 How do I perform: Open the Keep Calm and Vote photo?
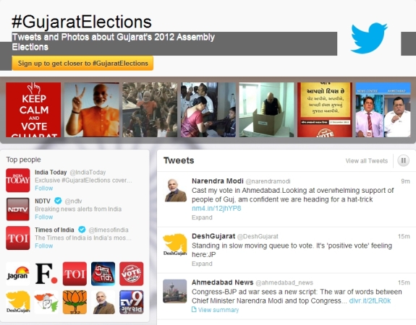point(33,110)
